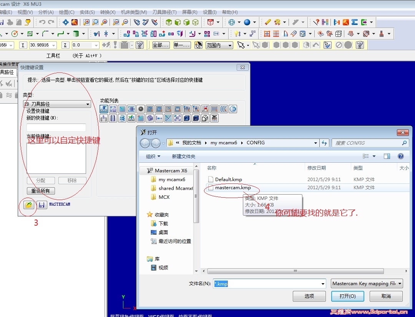The width and height of the screenshot is (415, 317).
Task: Click the analyze question-mark line icon
Action: 316,22
